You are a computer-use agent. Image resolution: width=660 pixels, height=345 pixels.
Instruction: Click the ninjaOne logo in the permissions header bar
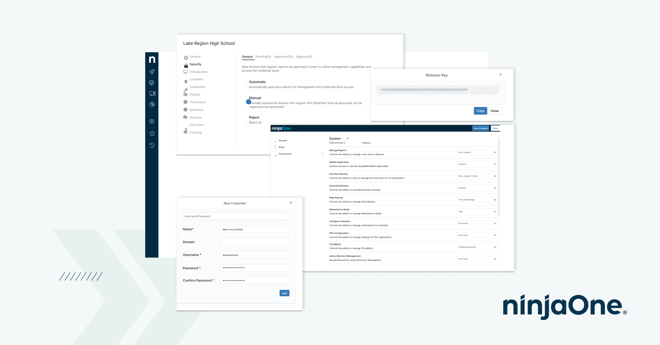click(281, 128)
